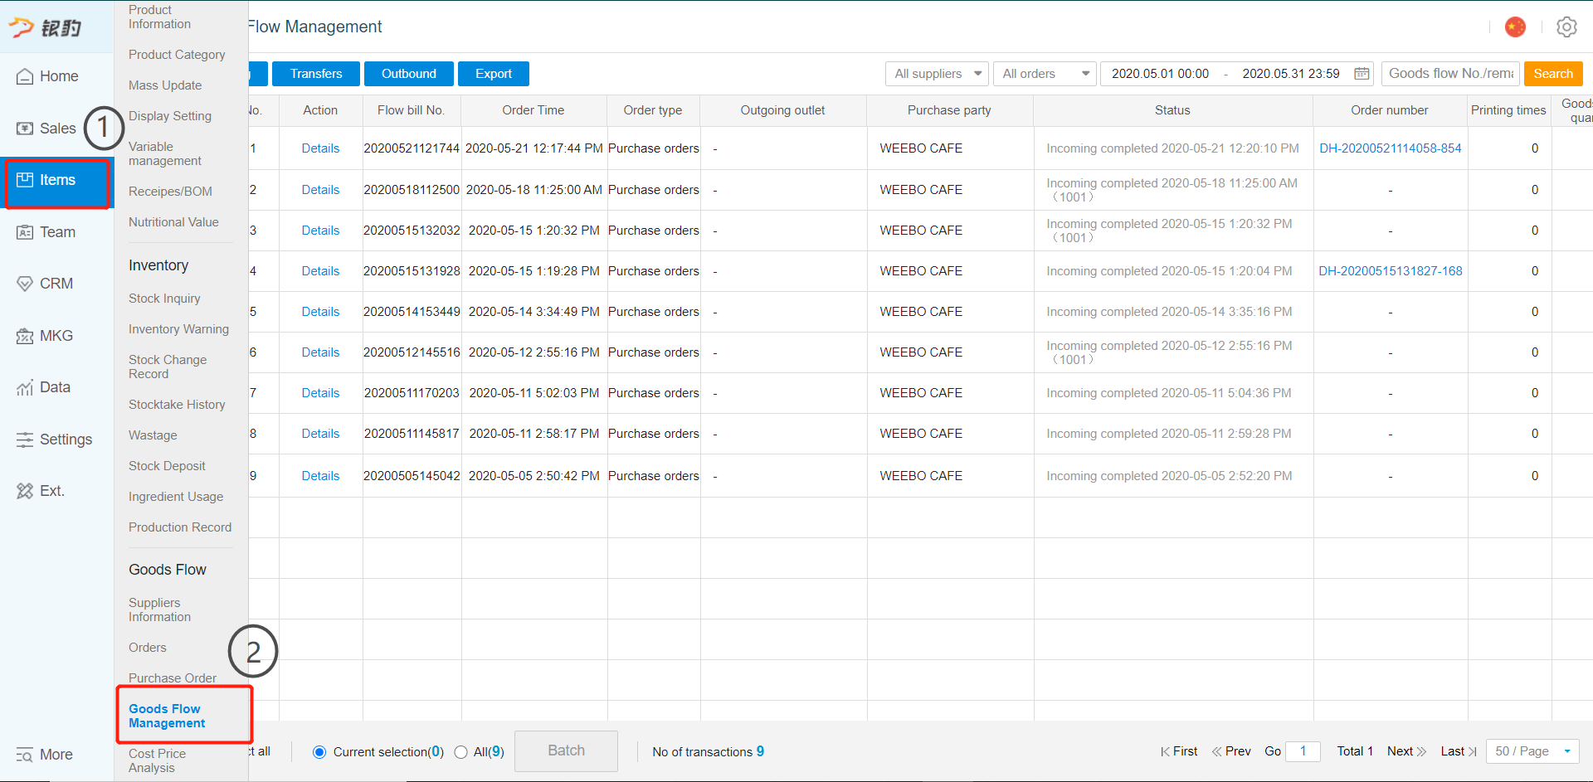Go to Next page
This screenshot has width=1593, height=782.
(x=1406, y=751)
